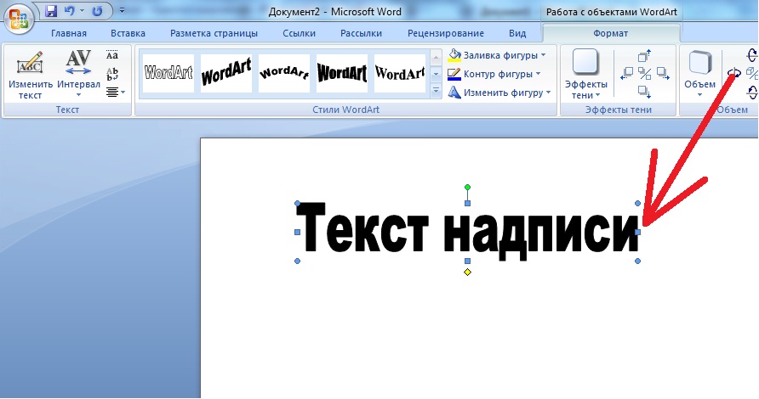Click the top-left corner sizing handle
This screenshot has width=759, height=399.
(298, 204)
